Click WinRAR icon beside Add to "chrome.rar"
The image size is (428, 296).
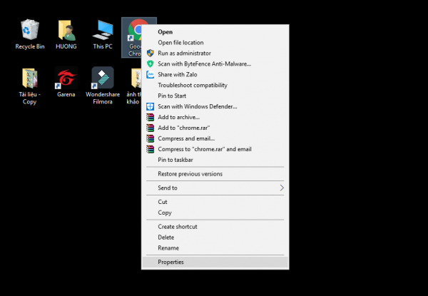[150, 128]
